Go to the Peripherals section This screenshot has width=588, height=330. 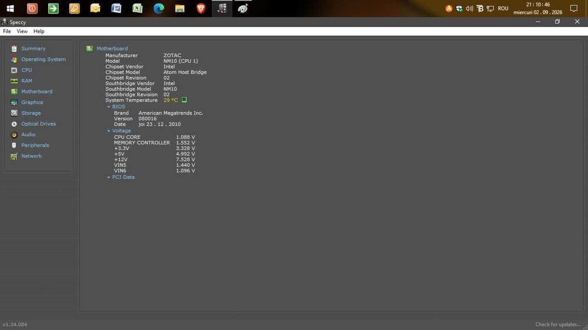tap(35, 146)
